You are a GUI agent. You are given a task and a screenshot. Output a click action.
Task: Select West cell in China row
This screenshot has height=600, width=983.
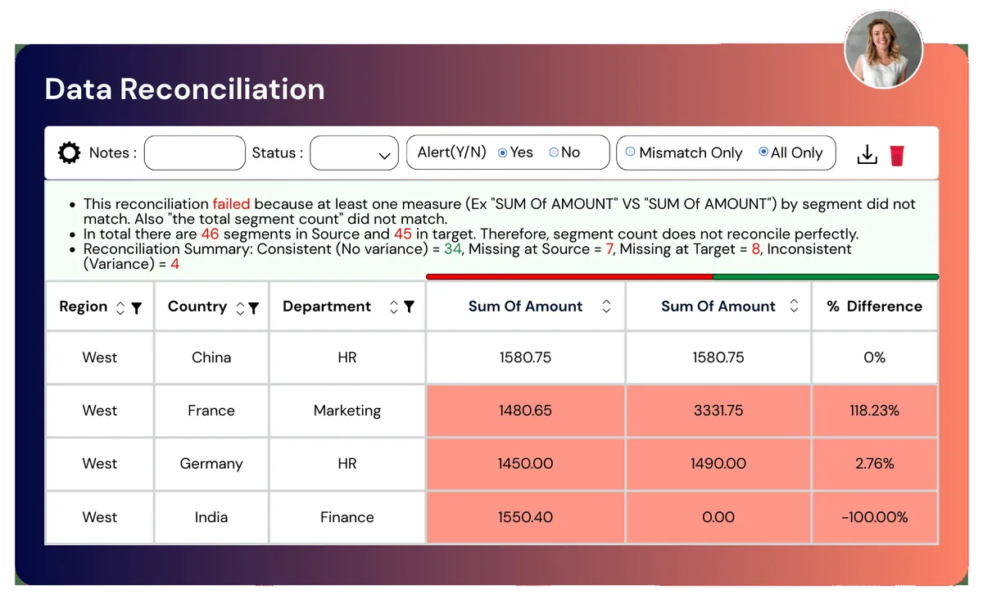tap(100, 357)
